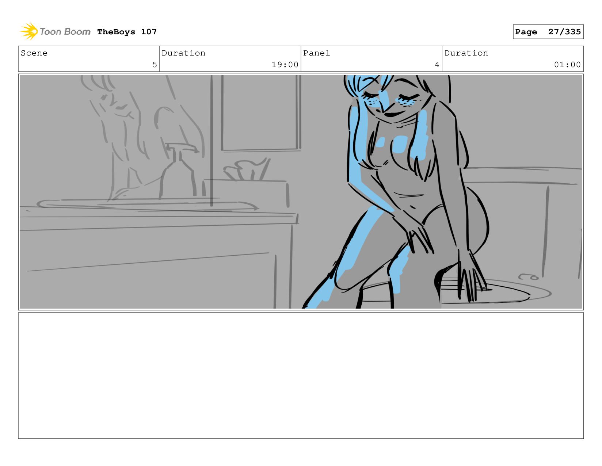Click the Toon Boom logo
This screenshot has height=466, width=602.
55,32
